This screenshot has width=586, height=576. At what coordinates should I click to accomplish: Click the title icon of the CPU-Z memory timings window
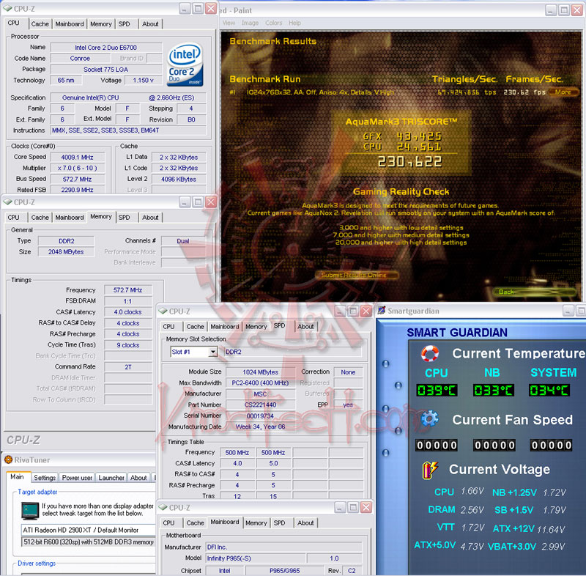coord(7,202)
